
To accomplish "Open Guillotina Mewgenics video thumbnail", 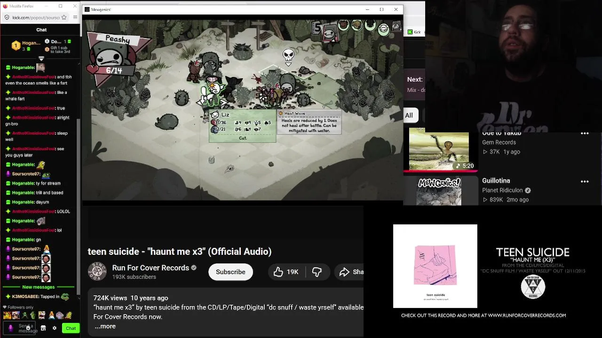I will [x=439, y=191].
